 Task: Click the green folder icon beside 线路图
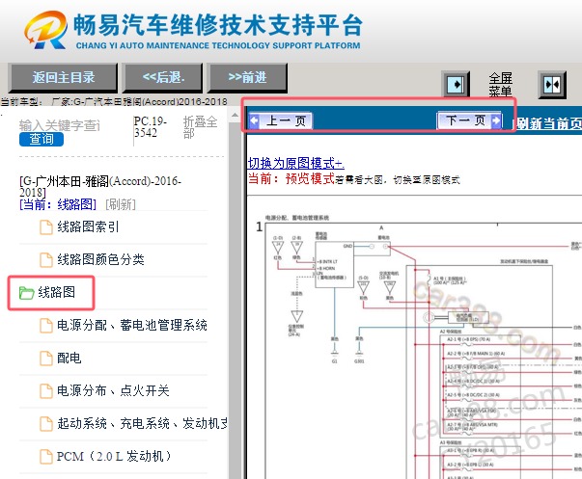pyautogui.click(x=26, y=293)
